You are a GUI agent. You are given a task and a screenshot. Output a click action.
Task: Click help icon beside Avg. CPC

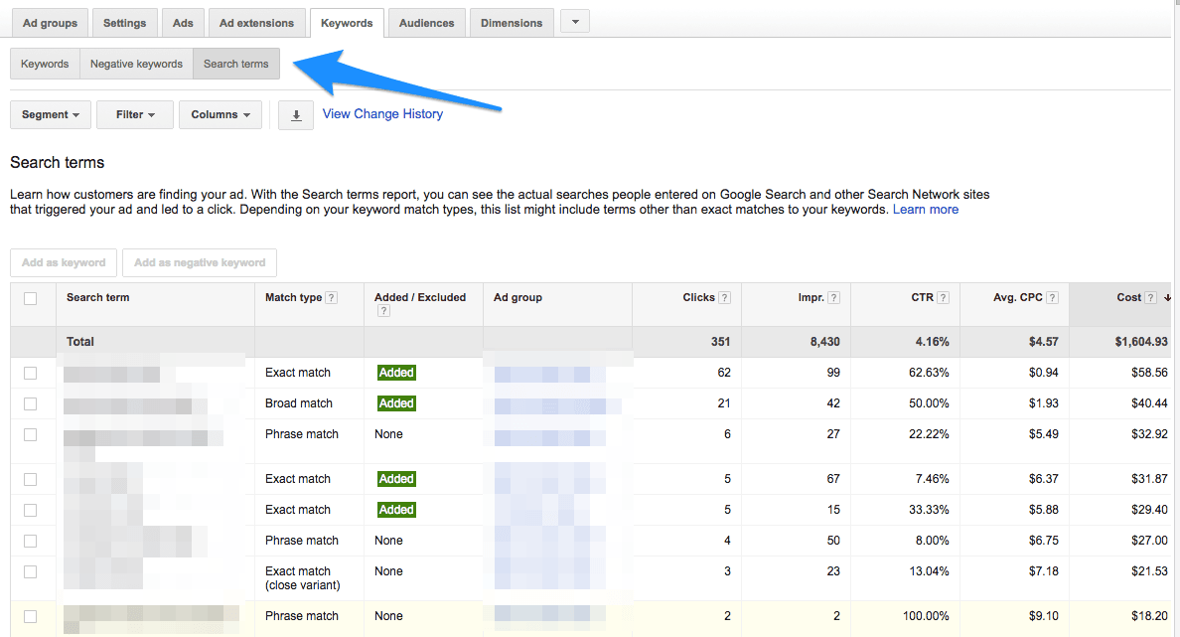click(x=1052, y=298)
